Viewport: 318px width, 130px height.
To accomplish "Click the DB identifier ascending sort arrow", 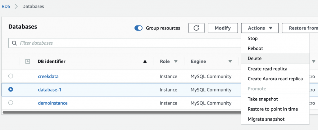I will pos(145,61).
